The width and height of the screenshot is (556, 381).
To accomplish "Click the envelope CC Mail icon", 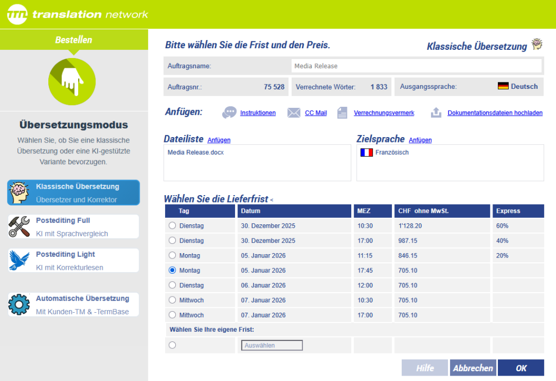I will click(x=294, y=113).
